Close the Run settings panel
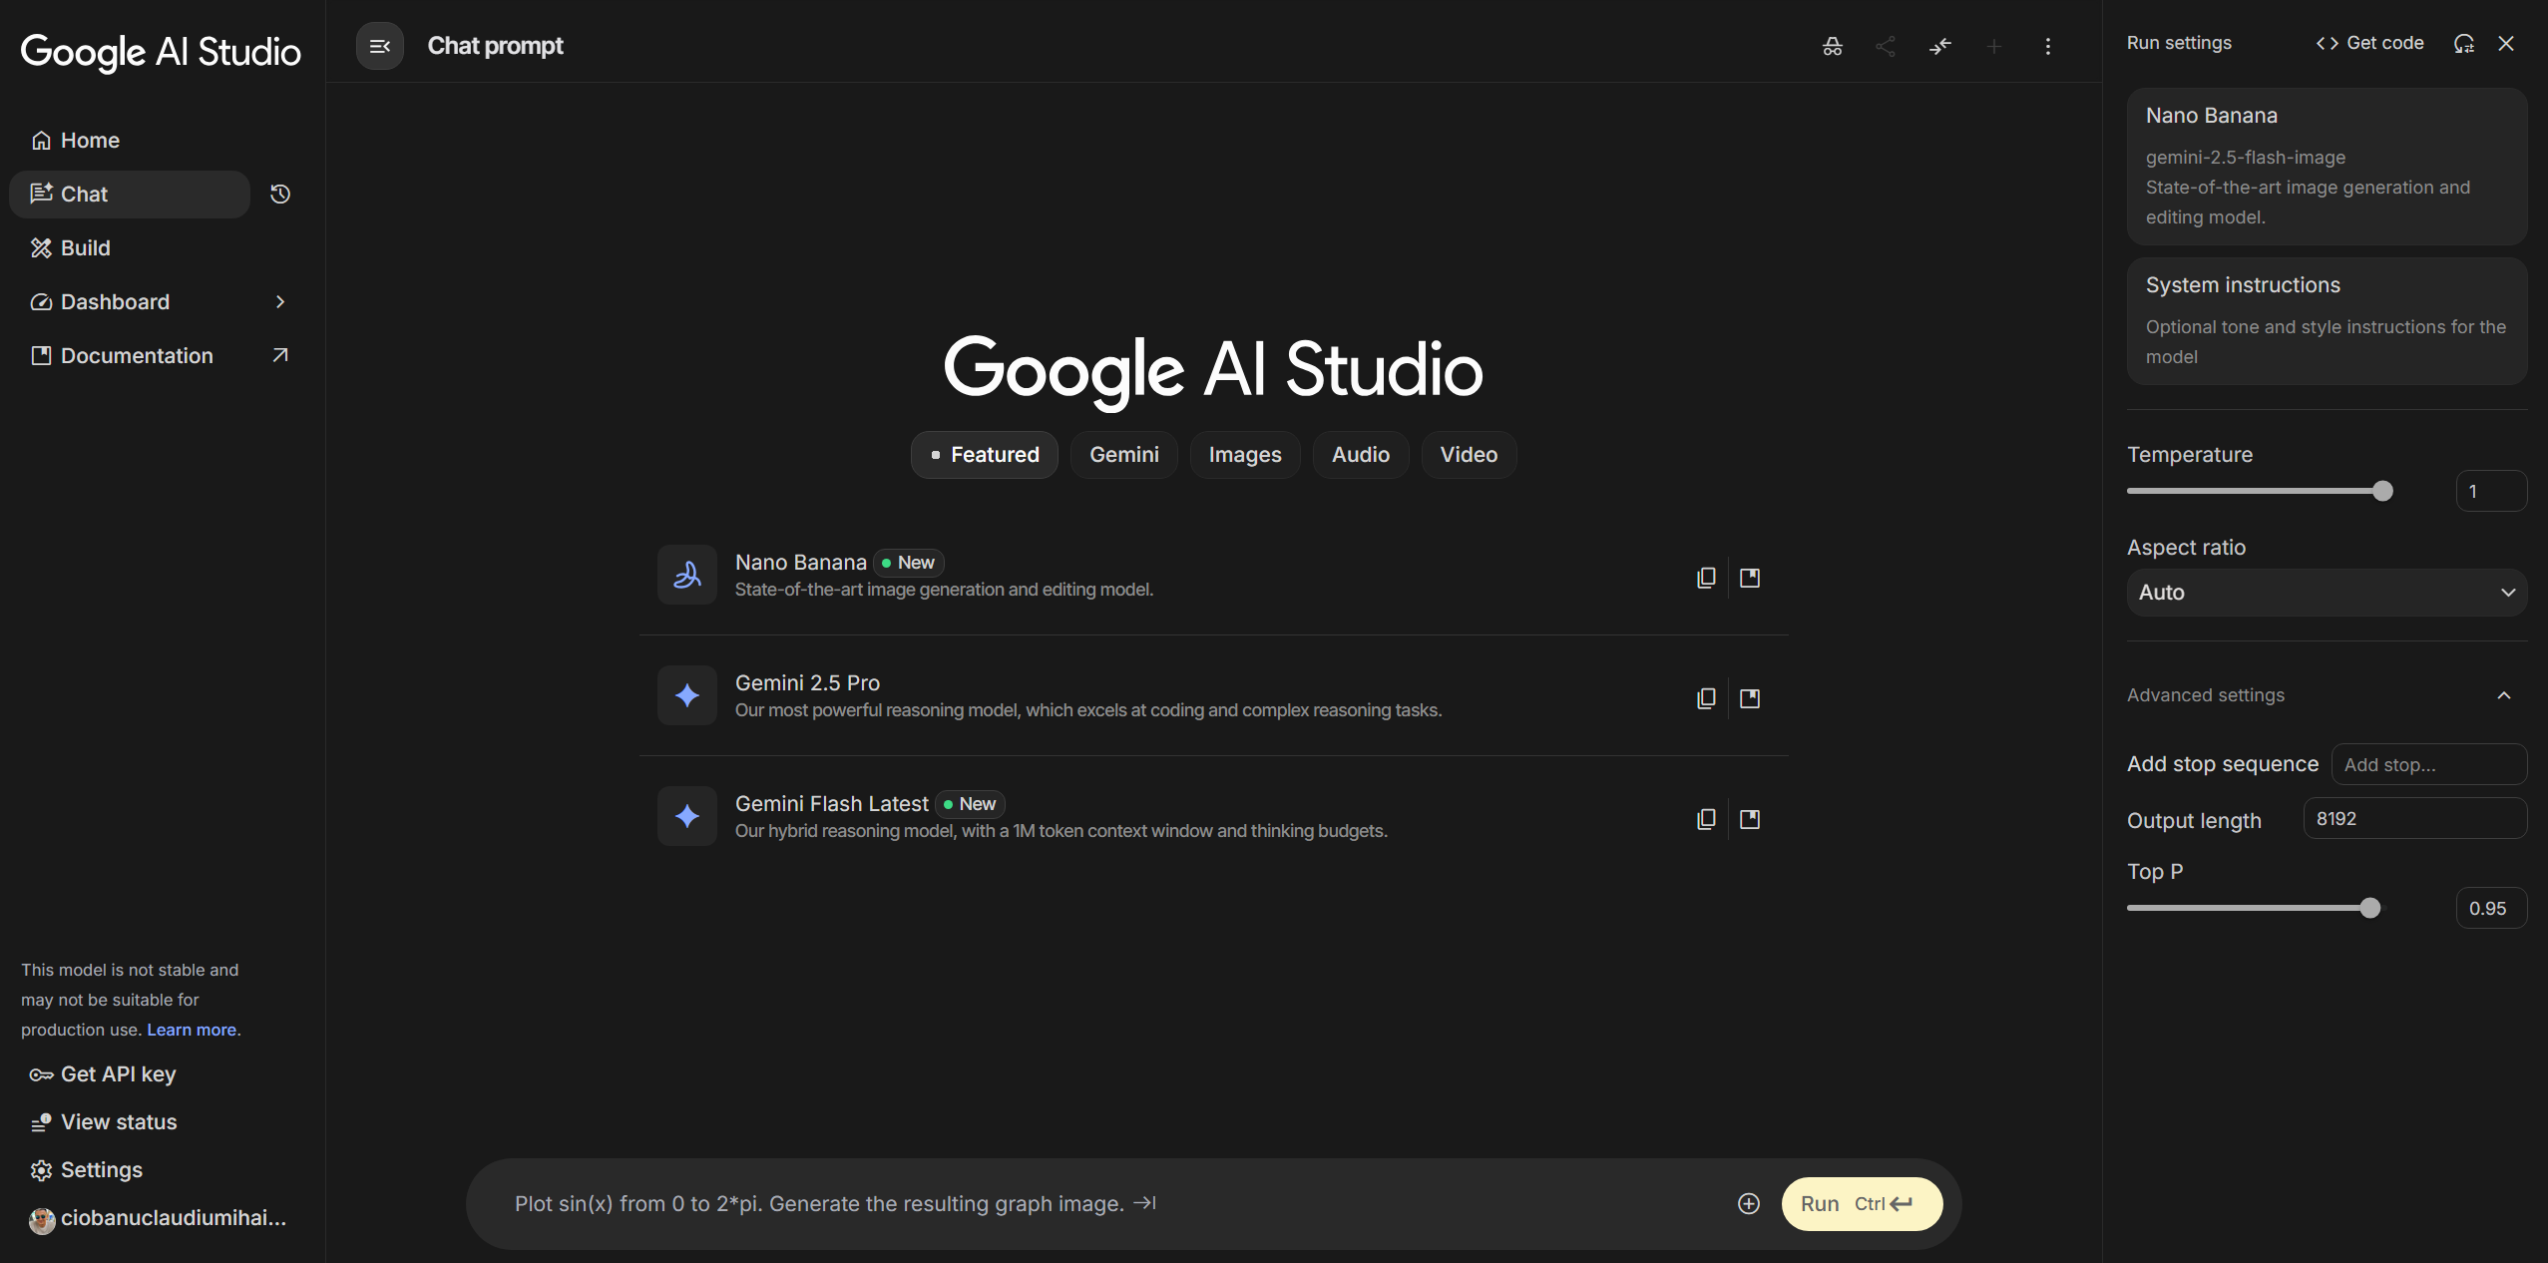Image resolution: width=2548 pixels, height=1263 pixels. tap(2506, 43)
